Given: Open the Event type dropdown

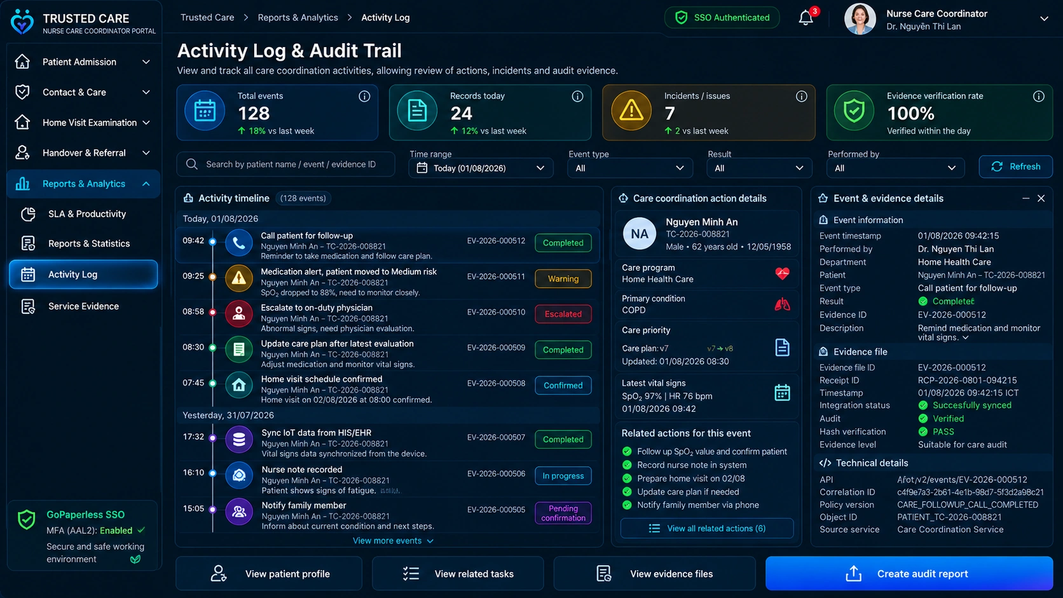Looking at the screenshot, I should point(629,168).
